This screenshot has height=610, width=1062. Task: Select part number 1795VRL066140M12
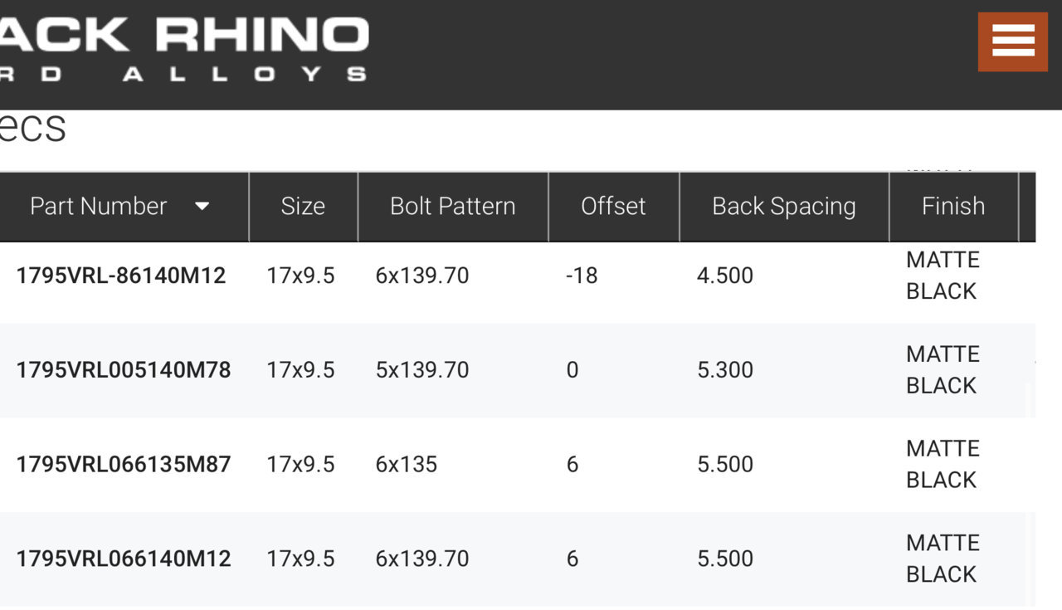click(124, 559)
